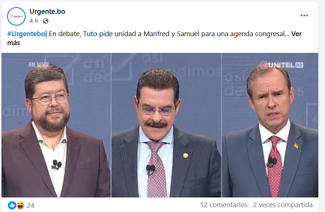This screenshot has width=325, height=212.
Task: Open the center mustached candidate photo panel
Action: tap(166, 125)
